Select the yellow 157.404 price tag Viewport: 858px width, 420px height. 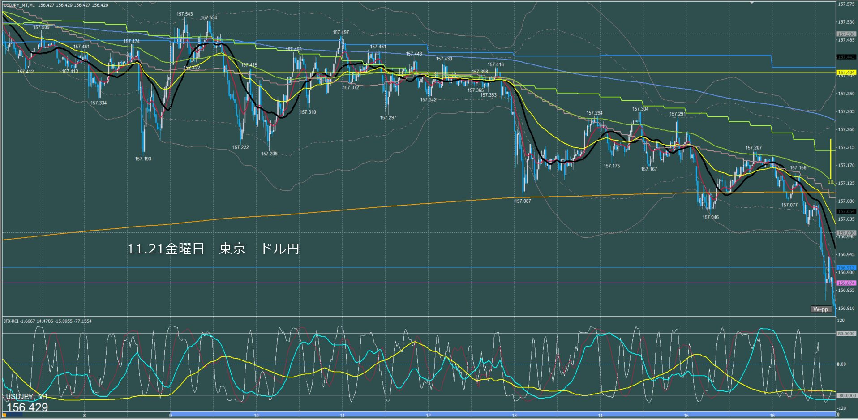click(x=846, y=72)
